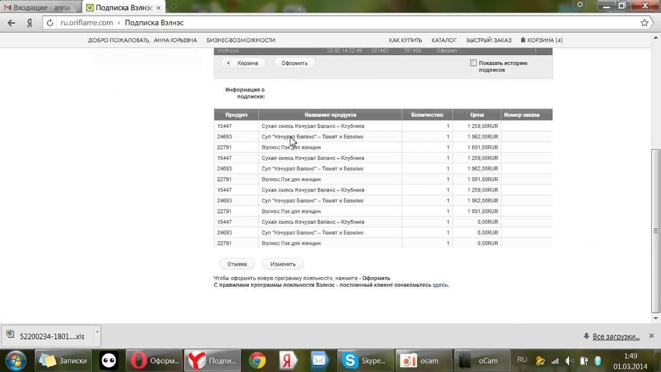Viewport: 661px width, 372px height.
Task: Click the 'Продукт' column header
Action: click(x=237, y=115)
